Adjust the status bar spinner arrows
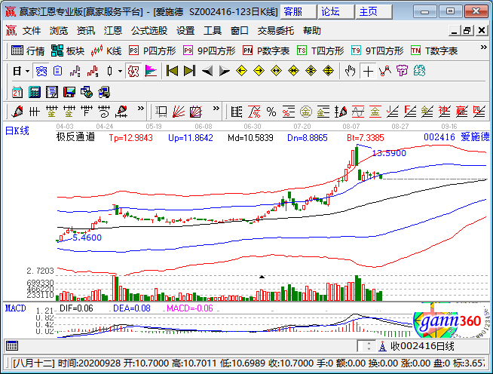This screenshot has height=374, width=493. [369, 346]
